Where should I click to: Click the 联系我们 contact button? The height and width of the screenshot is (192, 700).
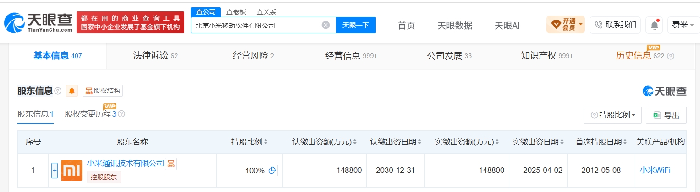point(615,25)
